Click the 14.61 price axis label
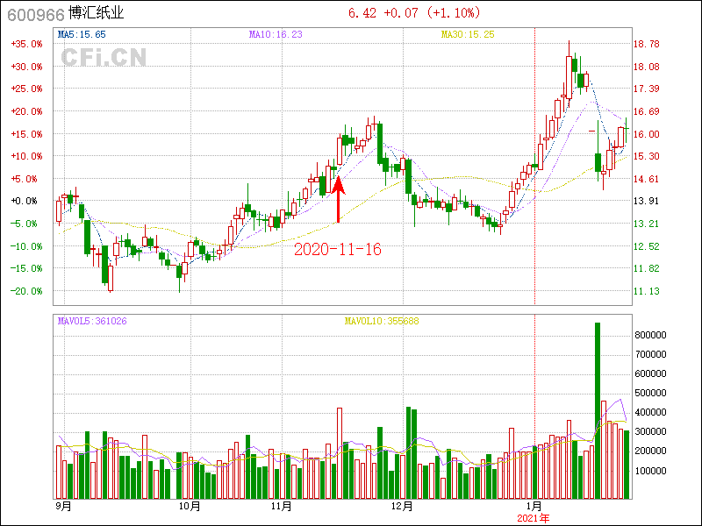 coord(647,179)
